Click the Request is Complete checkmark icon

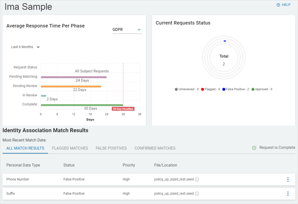tap(254, 148)
